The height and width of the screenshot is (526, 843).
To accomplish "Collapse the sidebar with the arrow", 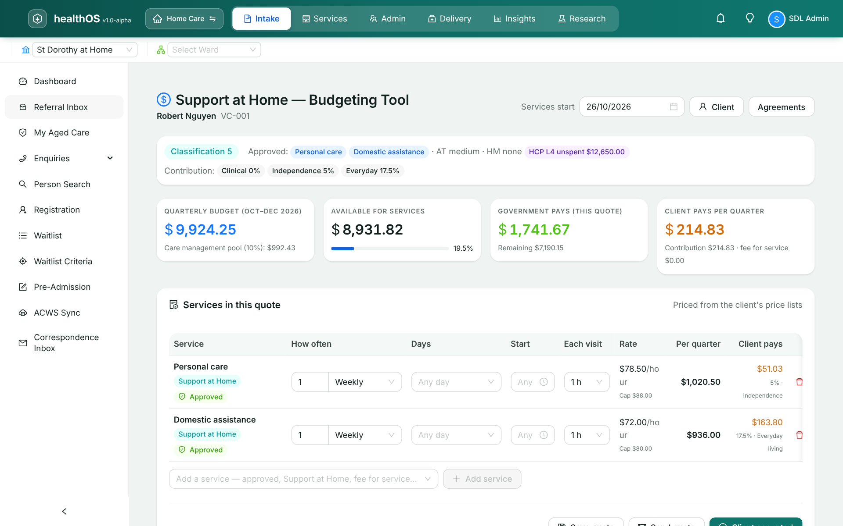I will pos(64,511).
